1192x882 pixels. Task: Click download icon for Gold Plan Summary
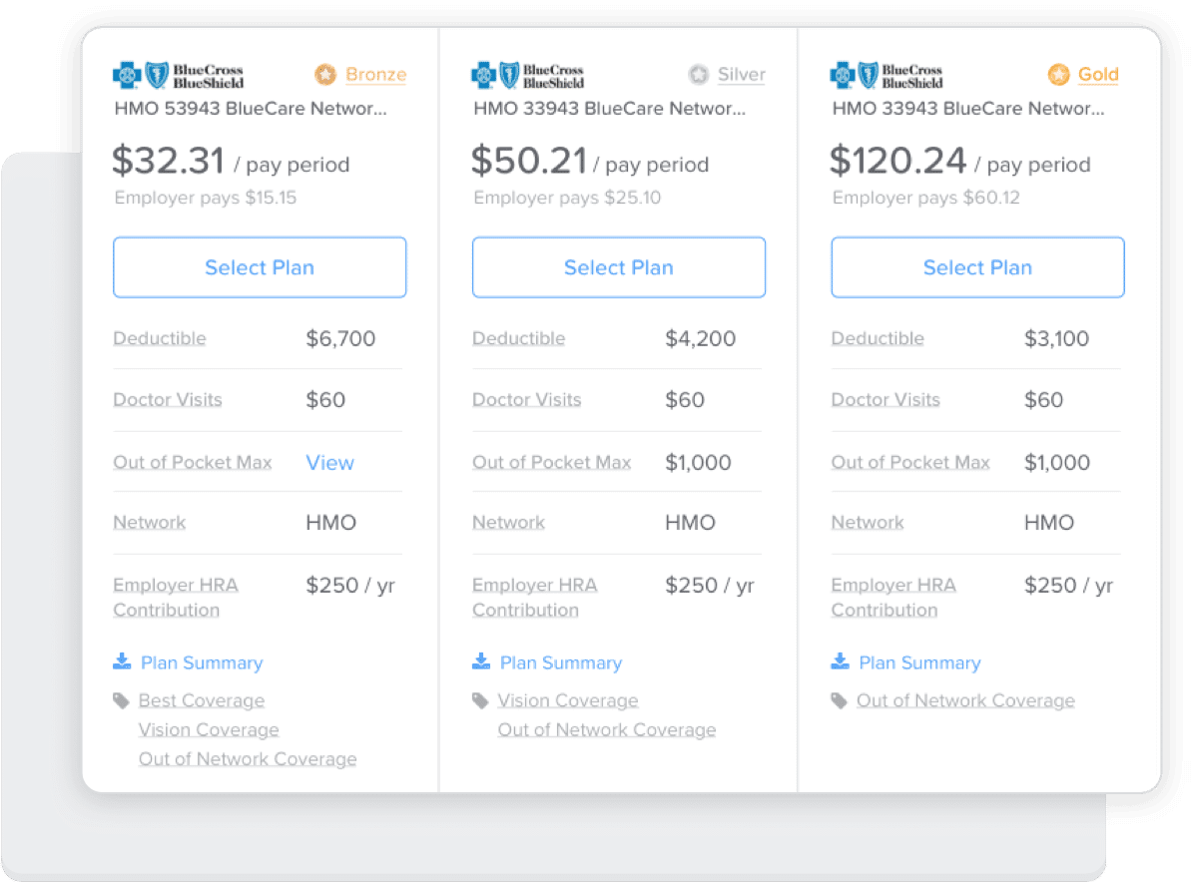[x=841, y=661]
